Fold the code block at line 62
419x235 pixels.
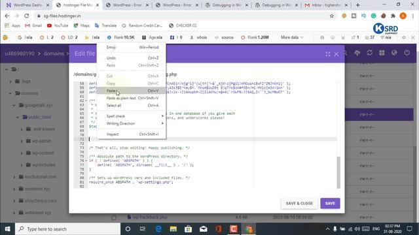(x=86, y=101)
